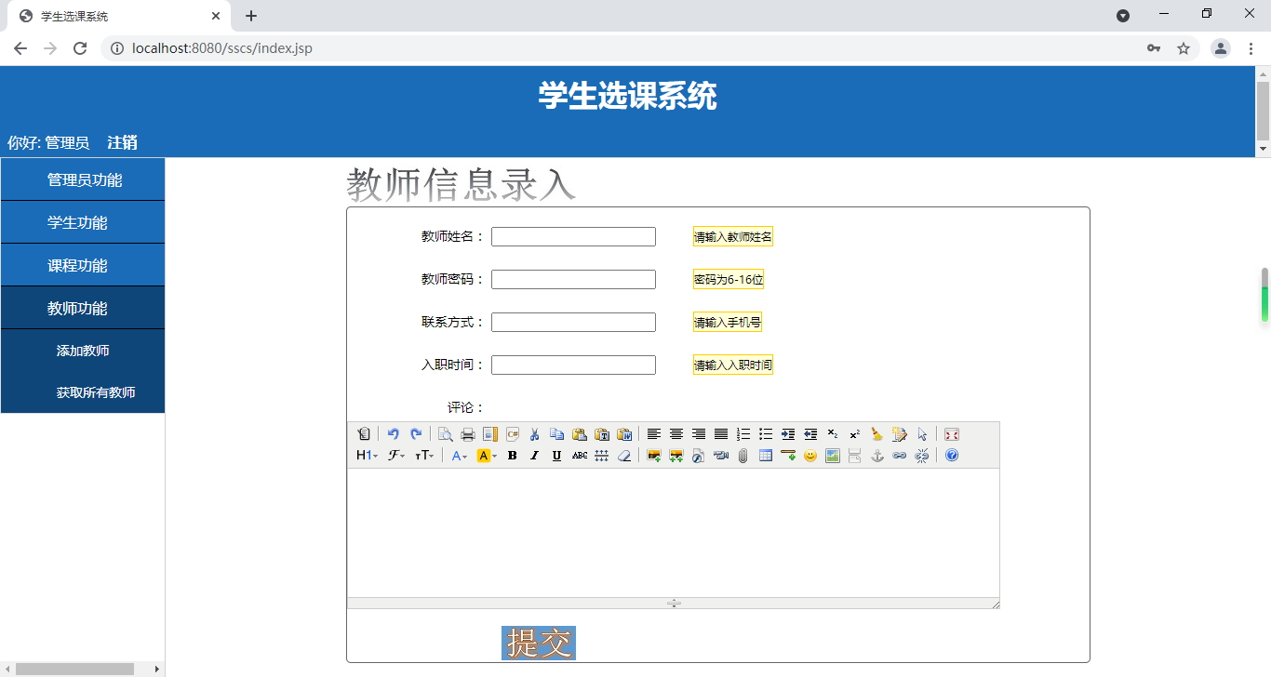Focus the 教师姓名 input field
Viewport: 1271px width, 677px height.
[573, 237]
